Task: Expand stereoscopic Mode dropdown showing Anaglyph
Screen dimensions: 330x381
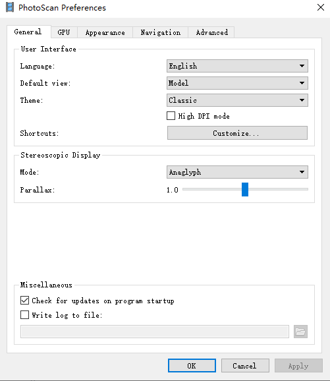Action: pyautogui.click(x=237, y=172)
